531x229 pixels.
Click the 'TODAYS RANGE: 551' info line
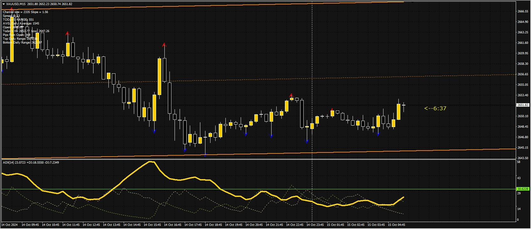pos(18,20)
